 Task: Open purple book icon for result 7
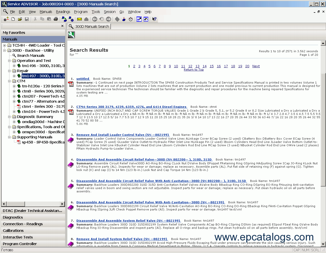click(x=71, y=226)
